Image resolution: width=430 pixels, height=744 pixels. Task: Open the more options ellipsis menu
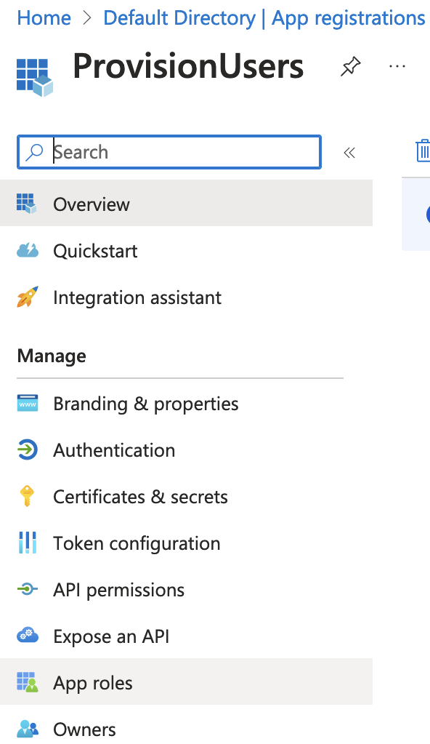click(x=397, y=66)
